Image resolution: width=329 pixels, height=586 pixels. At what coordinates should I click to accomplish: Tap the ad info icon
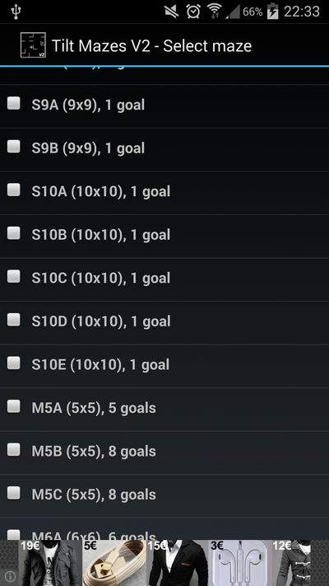pos(10,576)
